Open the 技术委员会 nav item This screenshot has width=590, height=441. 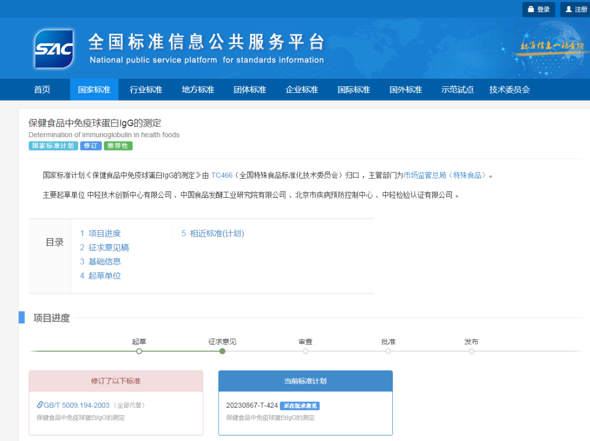coord(510,90)
